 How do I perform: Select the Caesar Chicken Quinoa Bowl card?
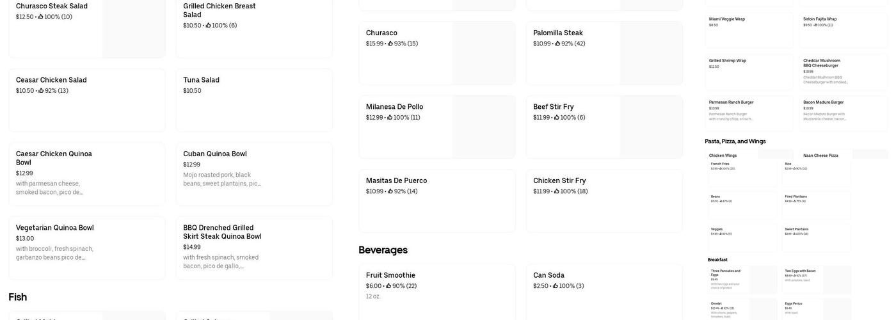coord(87,173)
